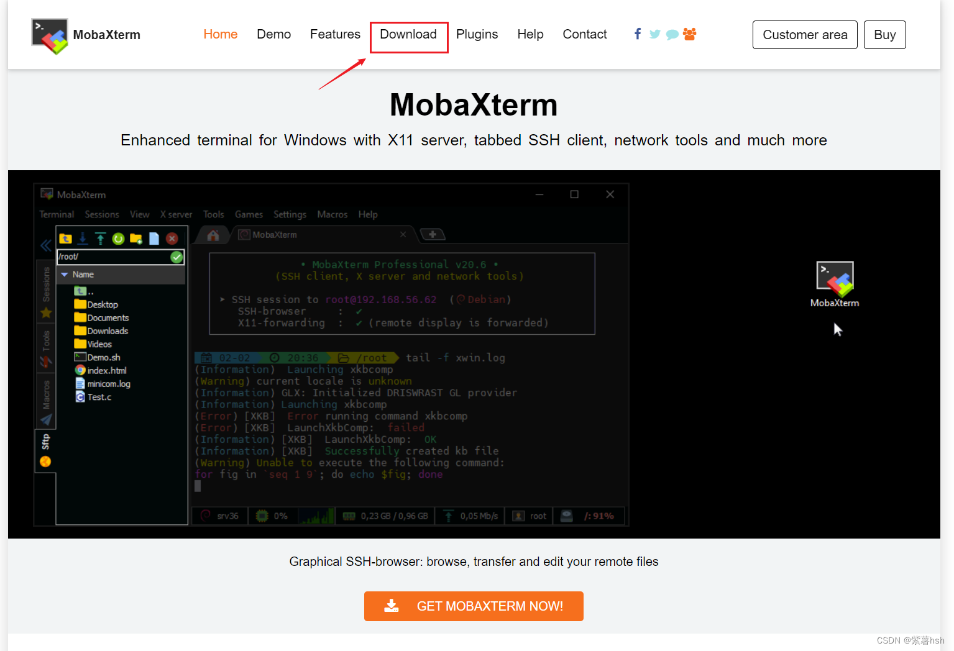Select the parent directory '..' entry
Screen dimensions: 954x651
click(x=83, y=291)
